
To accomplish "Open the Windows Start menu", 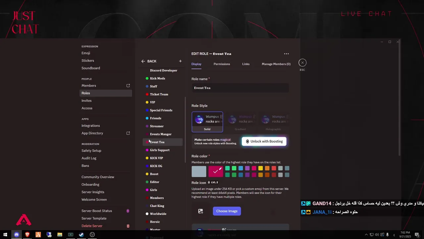I will click(5, 235).
